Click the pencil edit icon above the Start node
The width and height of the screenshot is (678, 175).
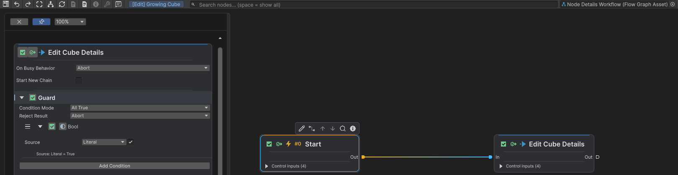click(x=302, y=129)
